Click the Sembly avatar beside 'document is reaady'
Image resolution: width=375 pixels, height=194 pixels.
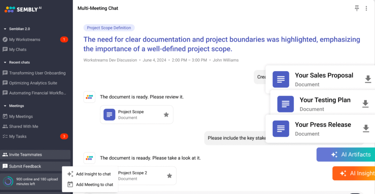tap(89, 158)
